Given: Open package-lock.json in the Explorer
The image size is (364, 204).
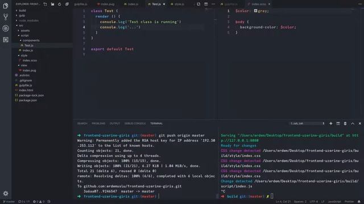Looking at the screenshot, I should pos(31,95).
